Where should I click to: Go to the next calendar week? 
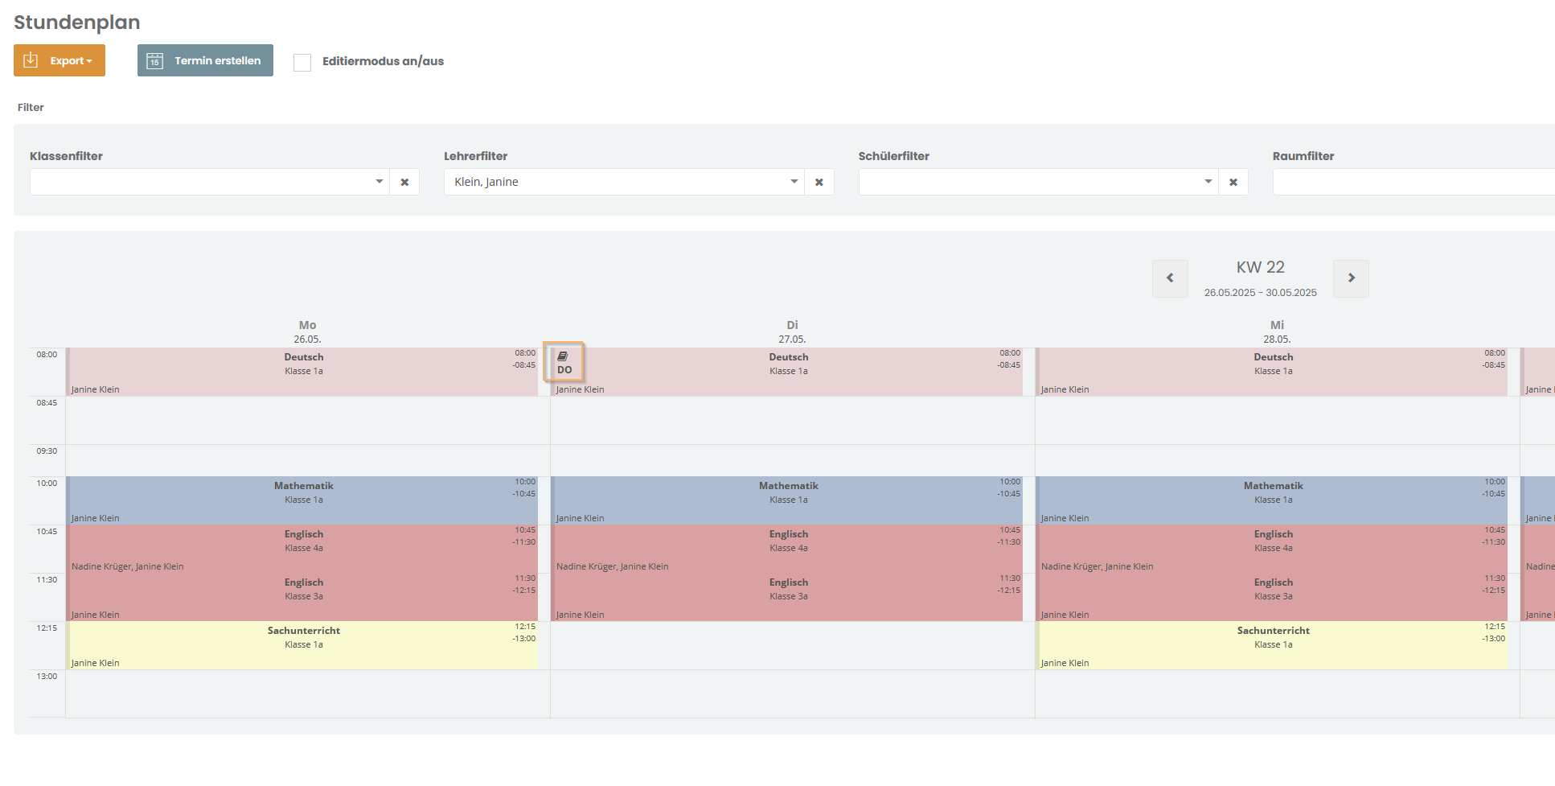(1351, 278)
